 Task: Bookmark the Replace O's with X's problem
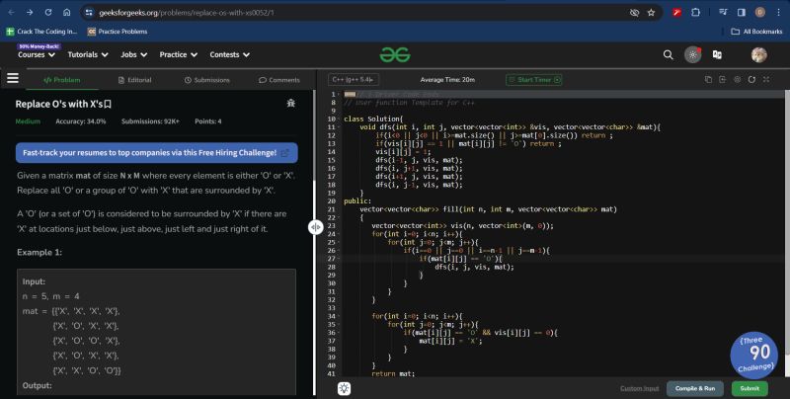pos(109,103)
